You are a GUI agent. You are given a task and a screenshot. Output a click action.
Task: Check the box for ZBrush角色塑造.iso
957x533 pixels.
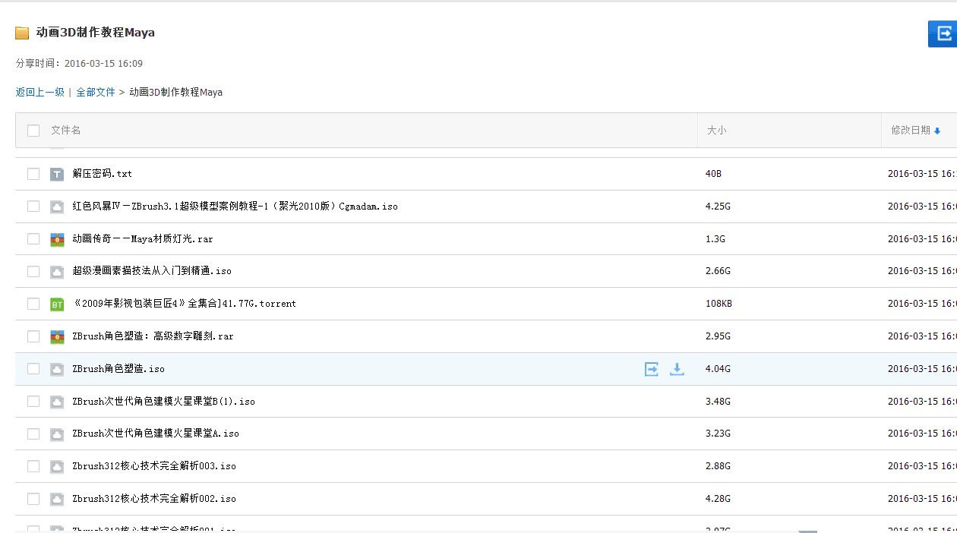[x=33, y=369]
